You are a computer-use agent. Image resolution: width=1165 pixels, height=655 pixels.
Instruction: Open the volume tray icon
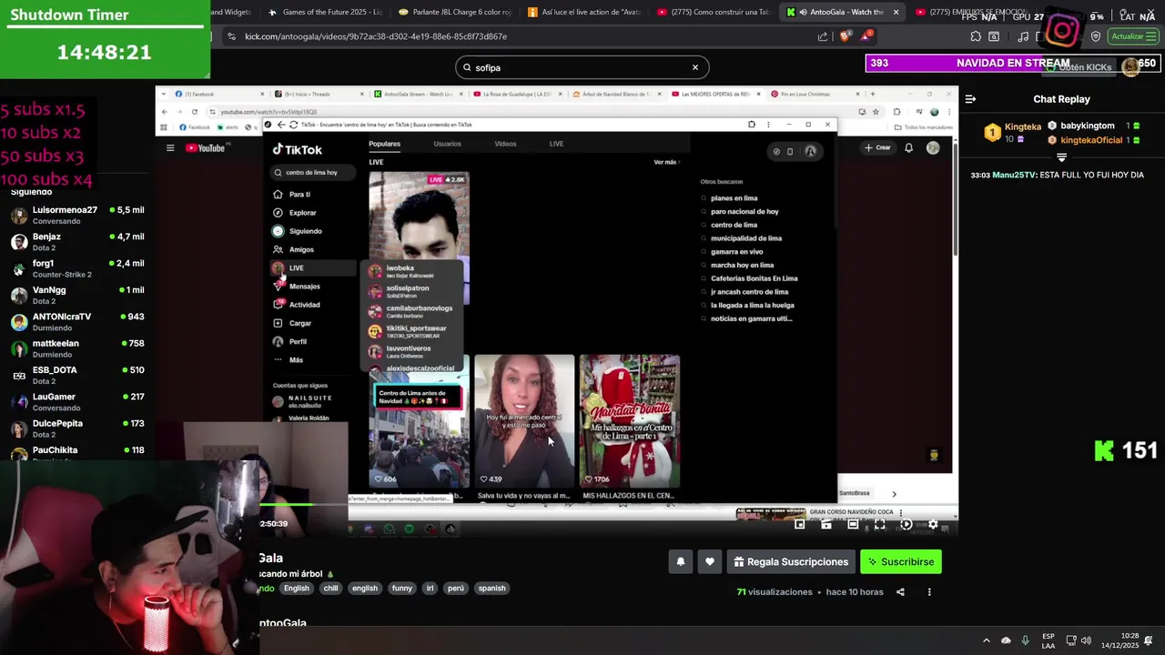[1086, 640]
